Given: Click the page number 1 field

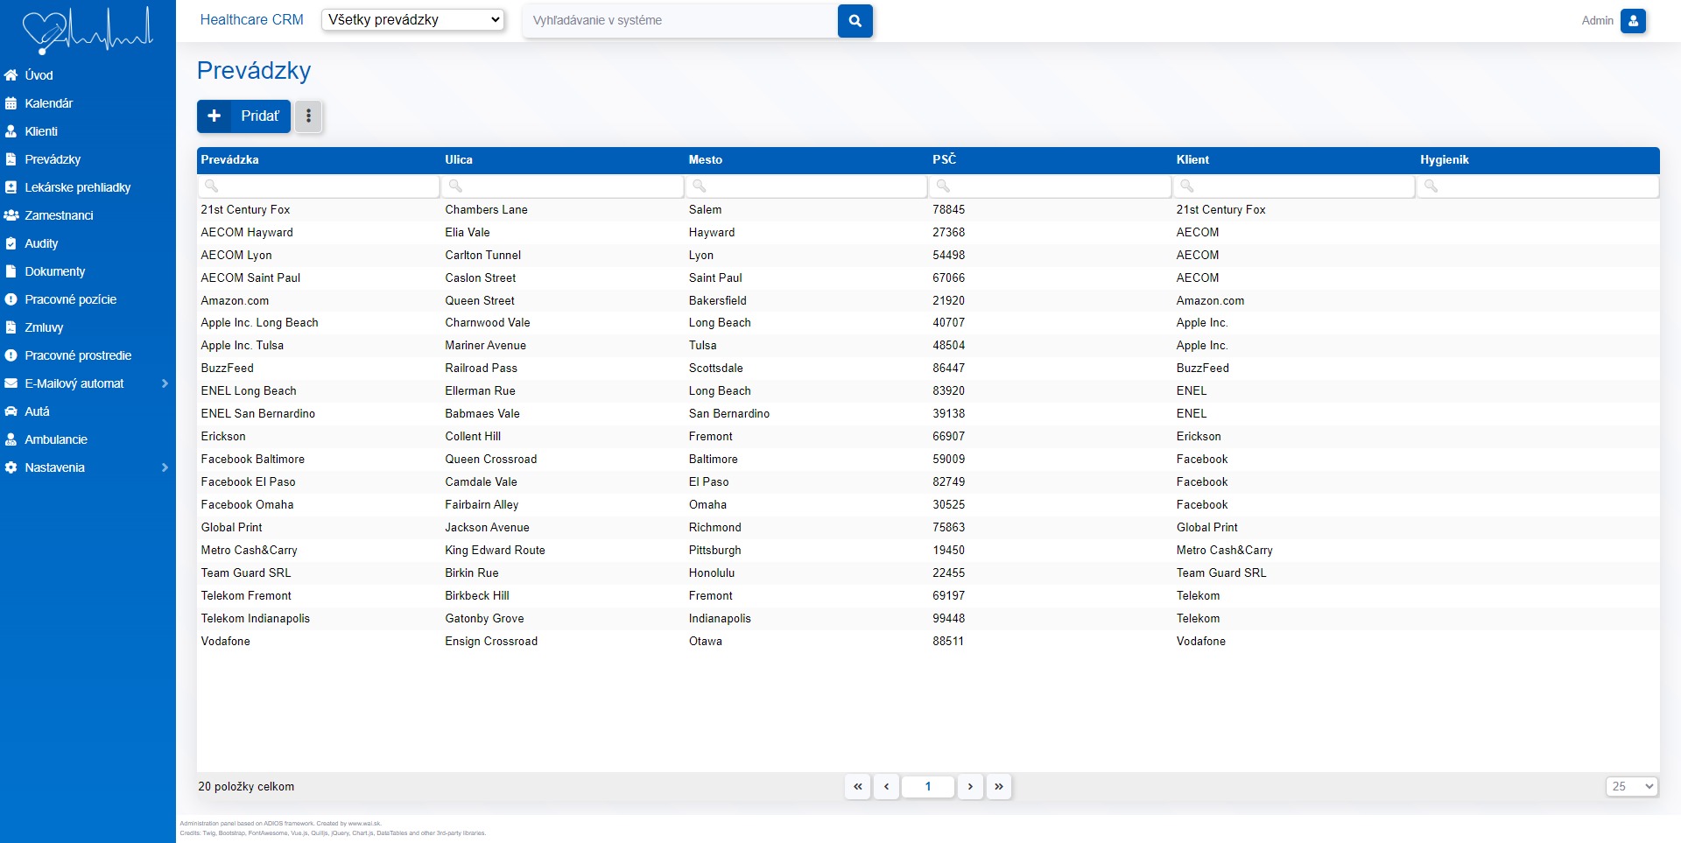Looking at the screenshot, I should pyautogui.click(x=928, y=787).
